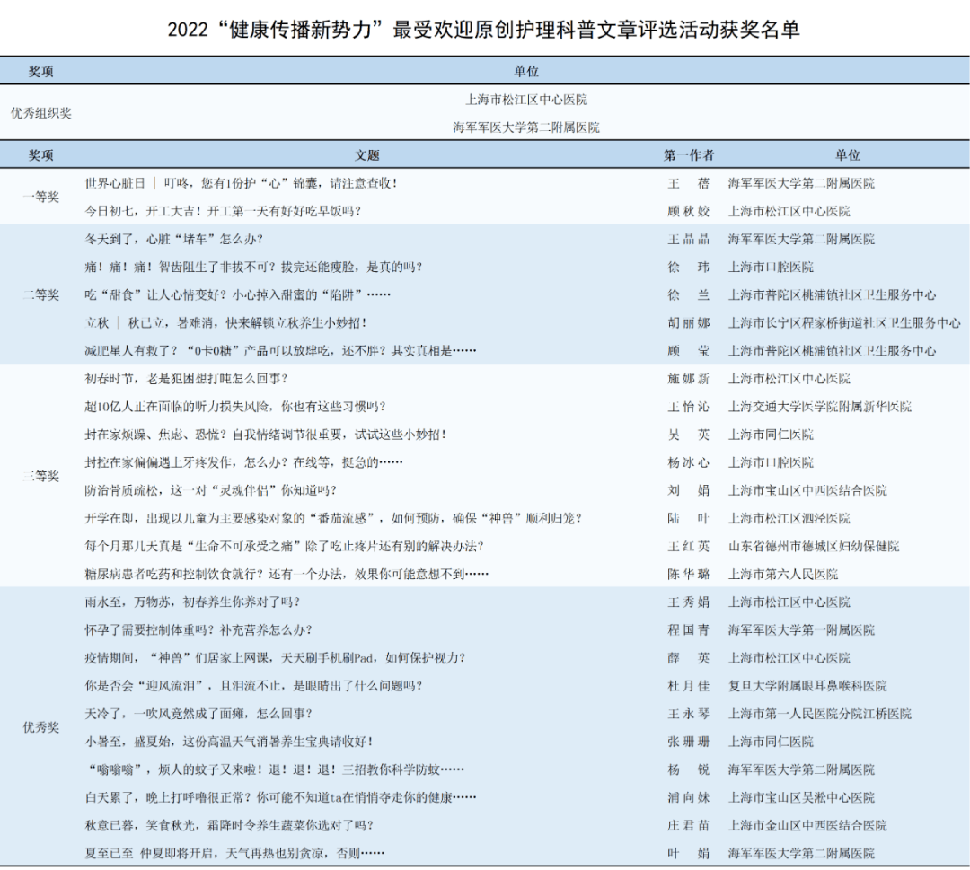Click unit '上海市松江区泗泾医院'
Screen dimensions: 970x870
coord(789,518)
